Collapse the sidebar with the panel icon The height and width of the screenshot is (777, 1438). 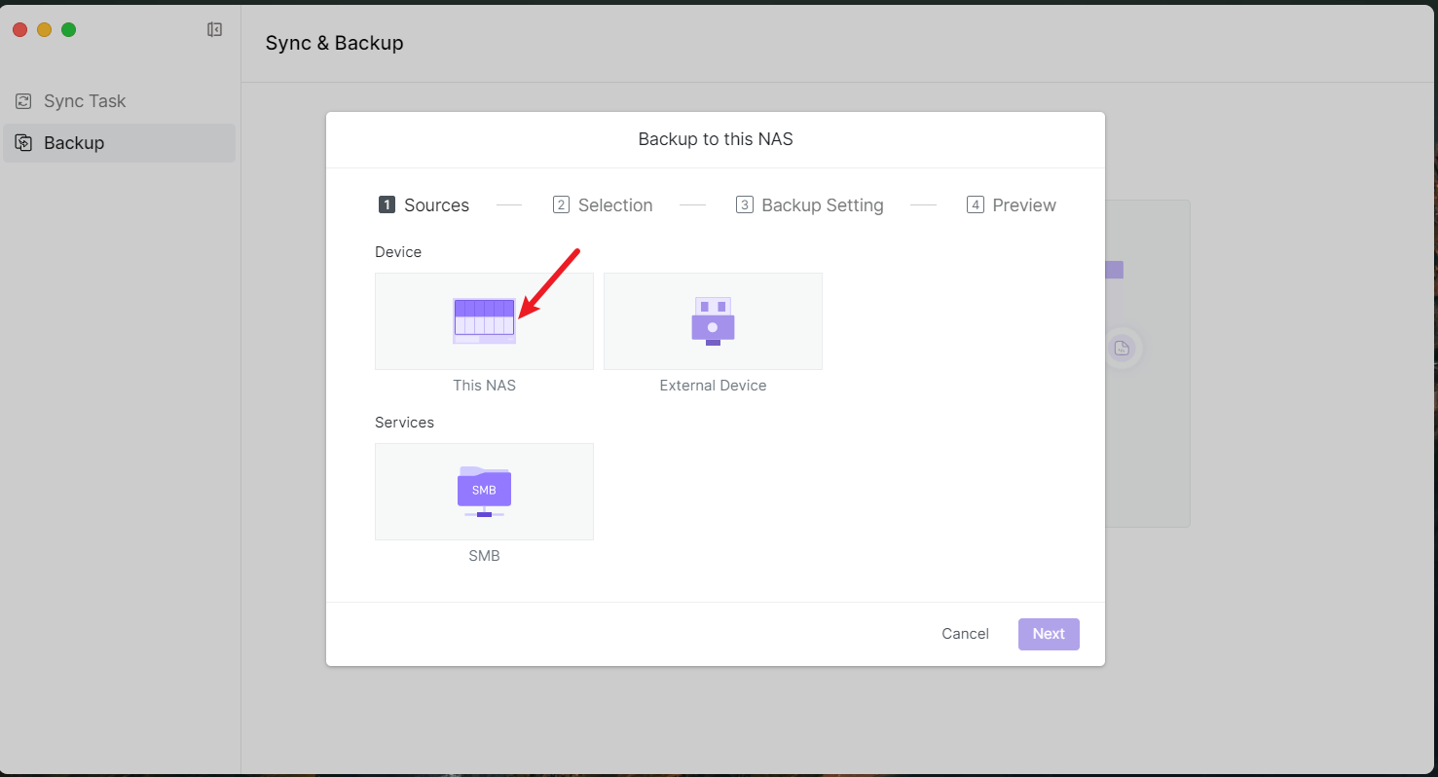point(214,30)
